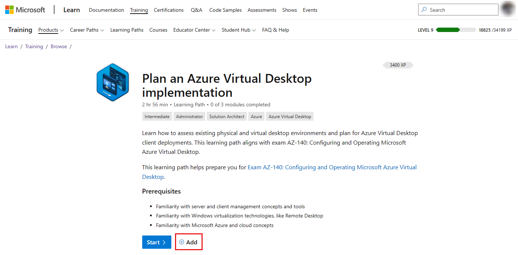Click the Administrator tag

(x=189, y=117)
